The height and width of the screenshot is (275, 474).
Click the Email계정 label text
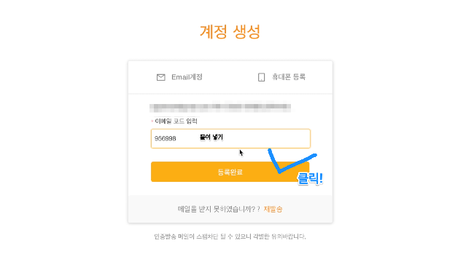(187, 77)
